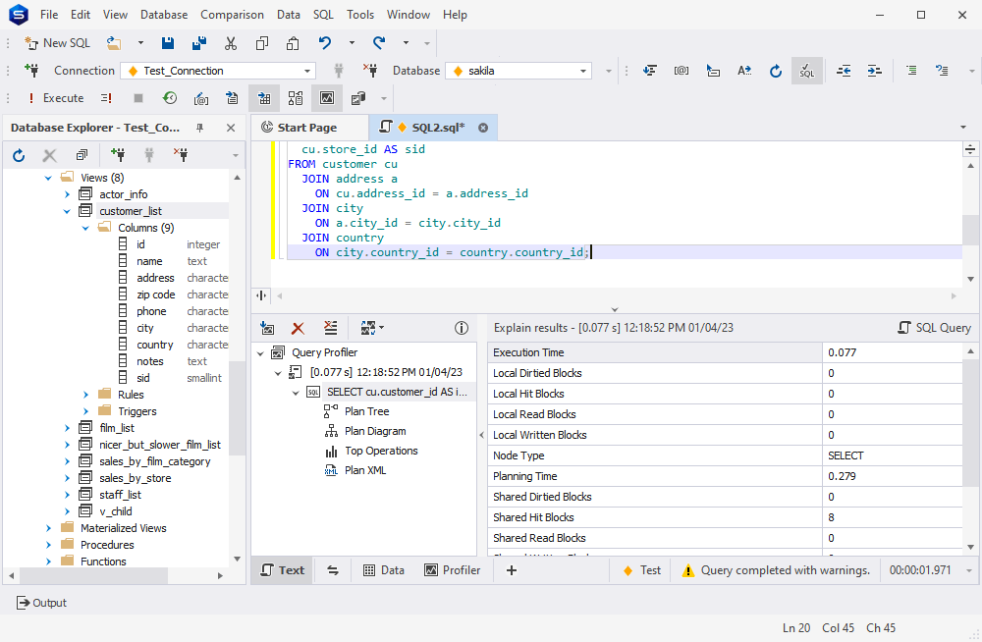Save the current SQL document
The image size is (982, 642).
[x=167, y=42]
